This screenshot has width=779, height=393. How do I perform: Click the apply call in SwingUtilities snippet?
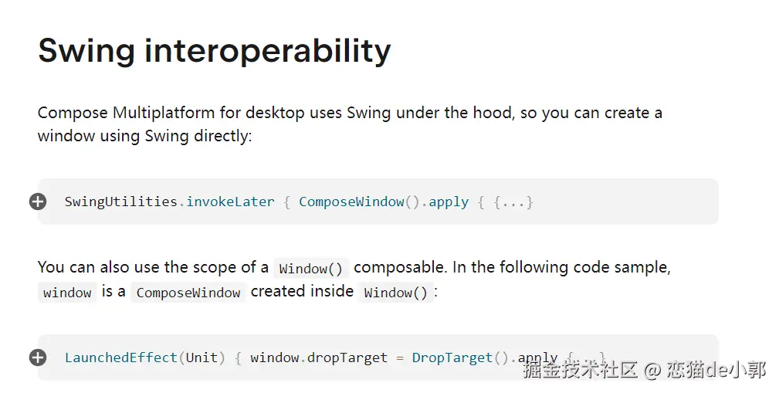tap(448, 202)
